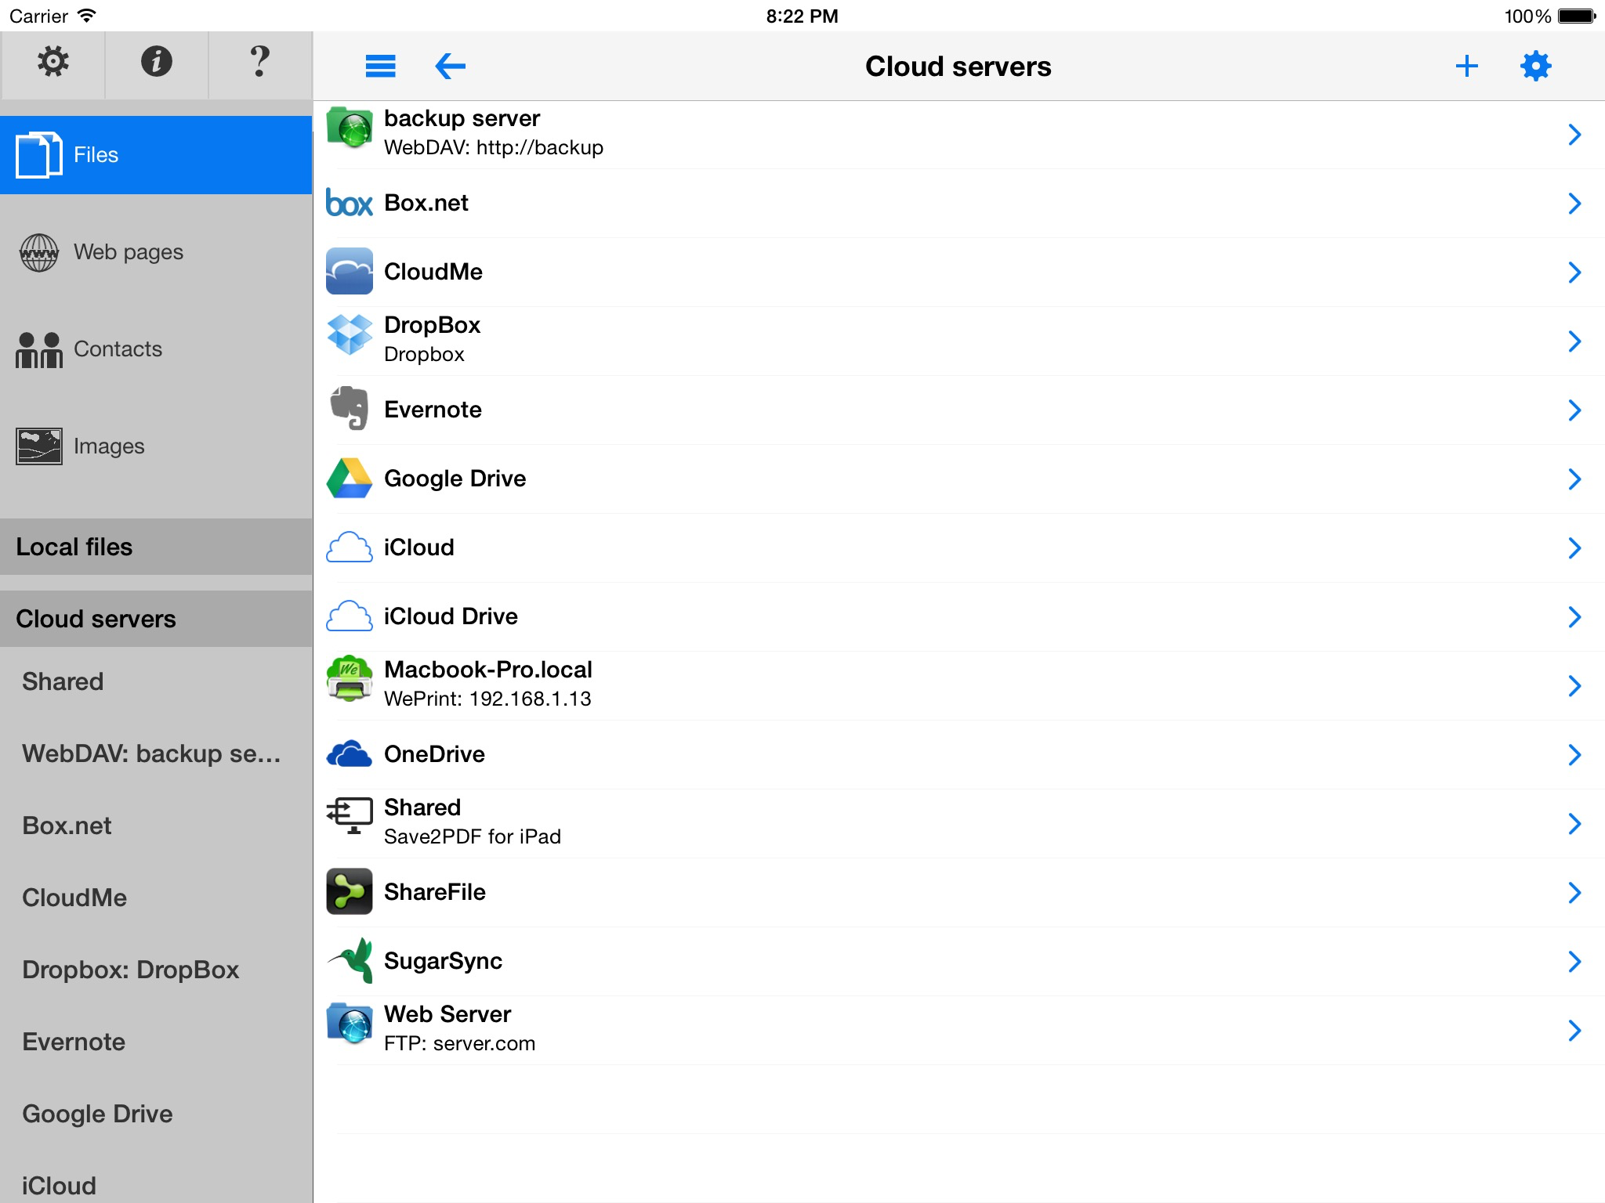Click the hamburger menu icon
This screenshot has width=1605, height=1203.
381,67
